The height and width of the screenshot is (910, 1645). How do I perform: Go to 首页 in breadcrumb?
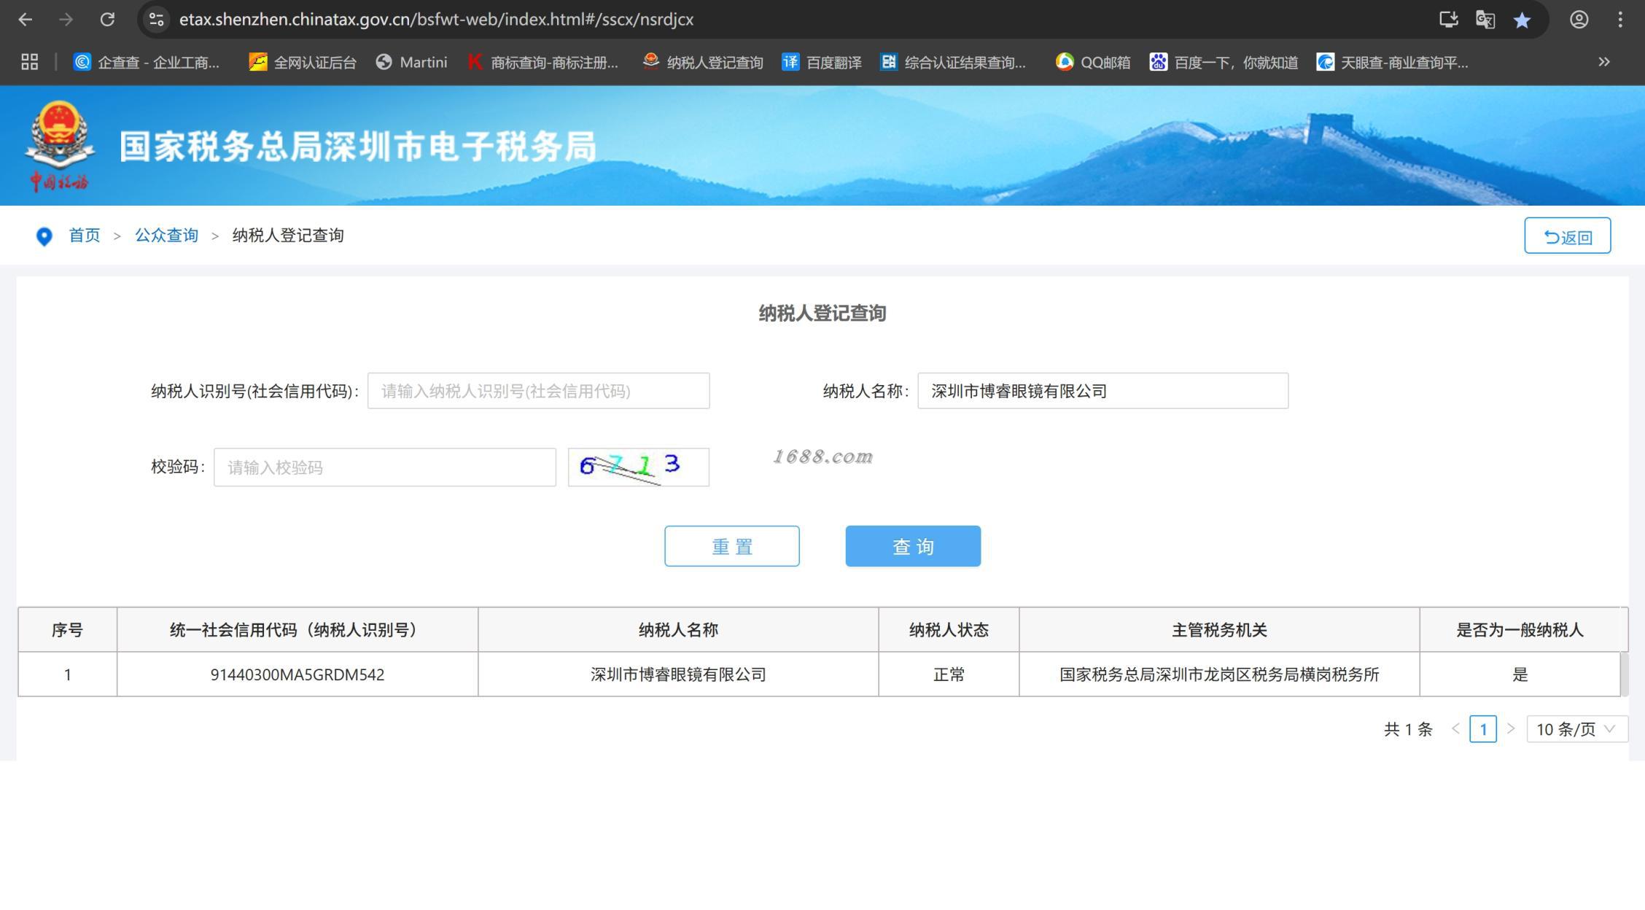84,236
